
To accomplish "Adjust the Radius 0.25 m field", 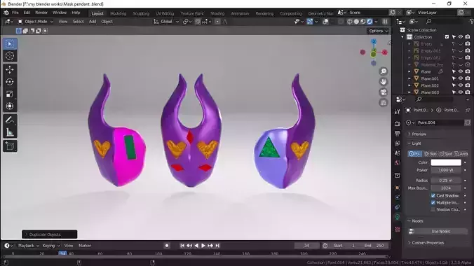I will [446, 181].
